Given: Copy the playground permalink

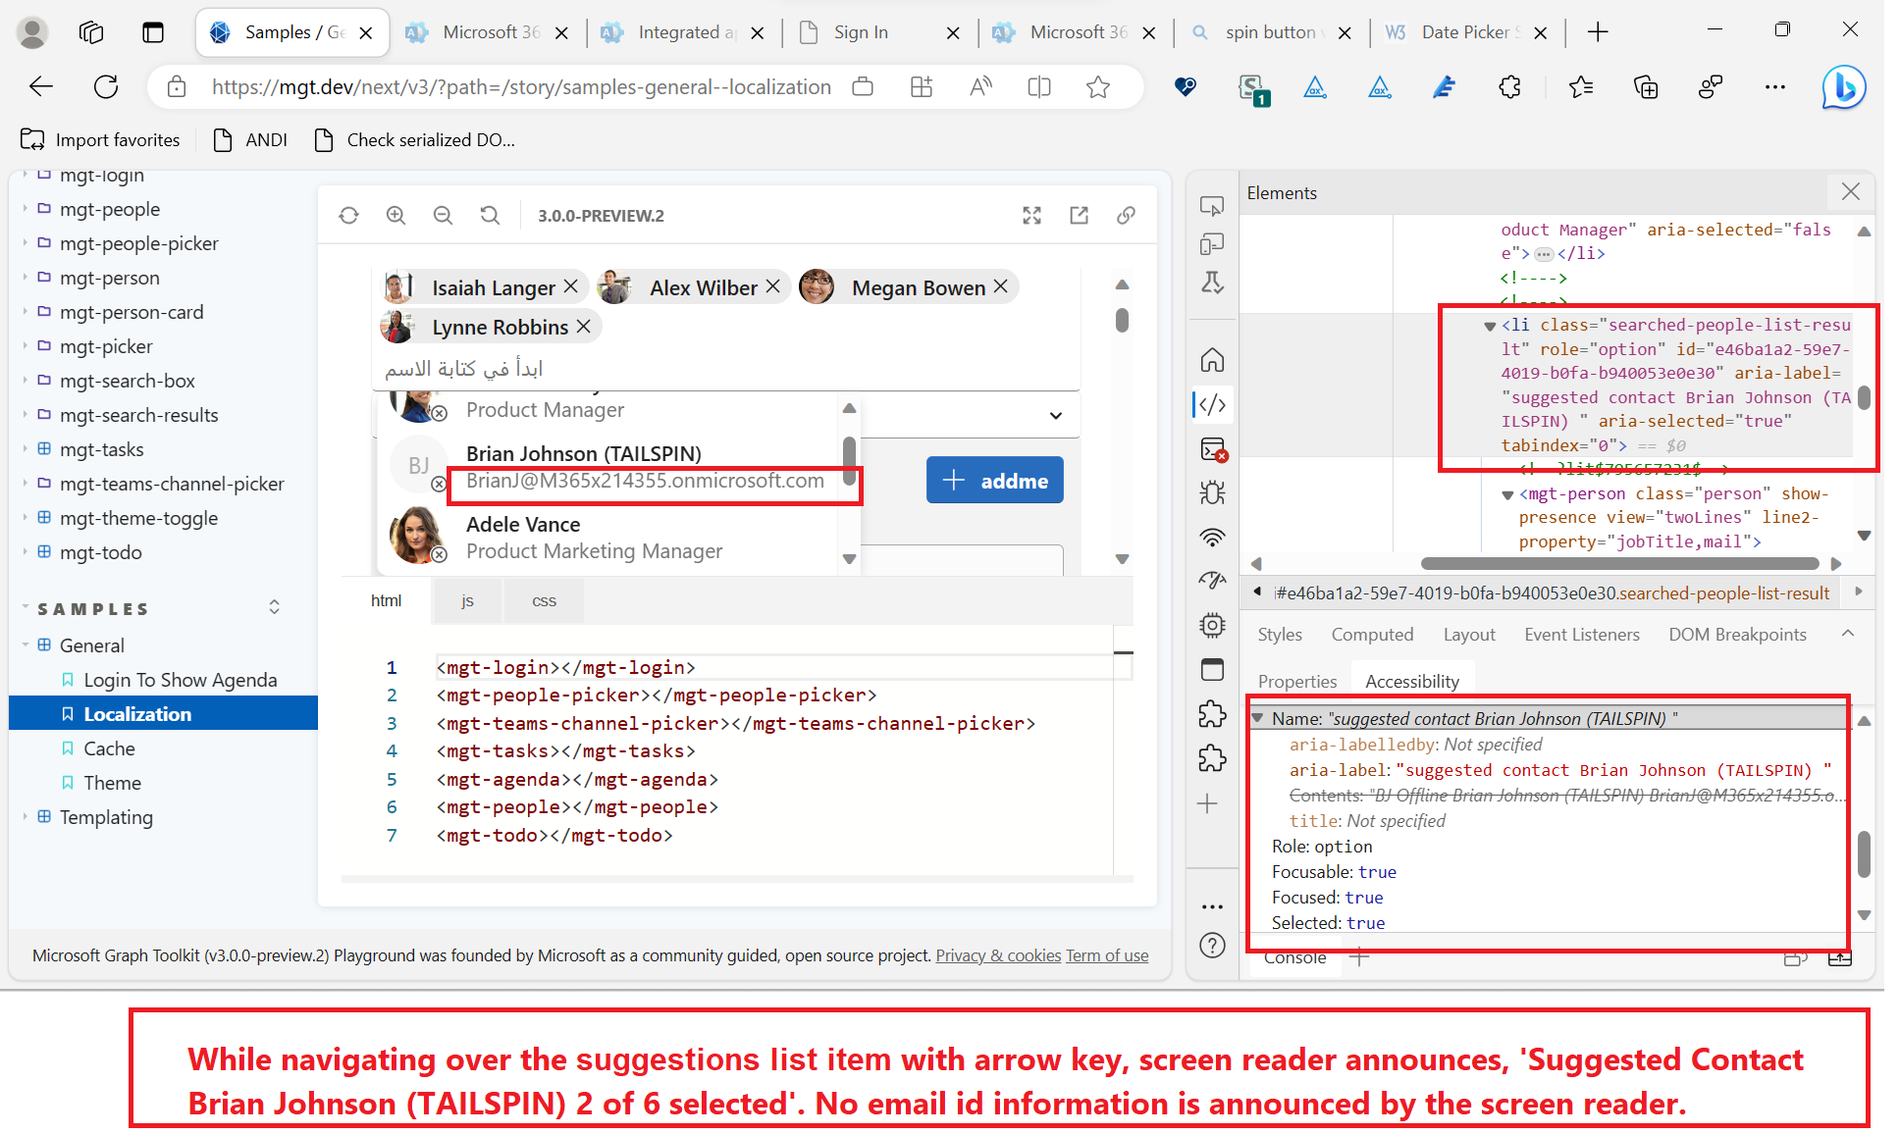Looking at the screenshot, I should [x=1126, y=215].
